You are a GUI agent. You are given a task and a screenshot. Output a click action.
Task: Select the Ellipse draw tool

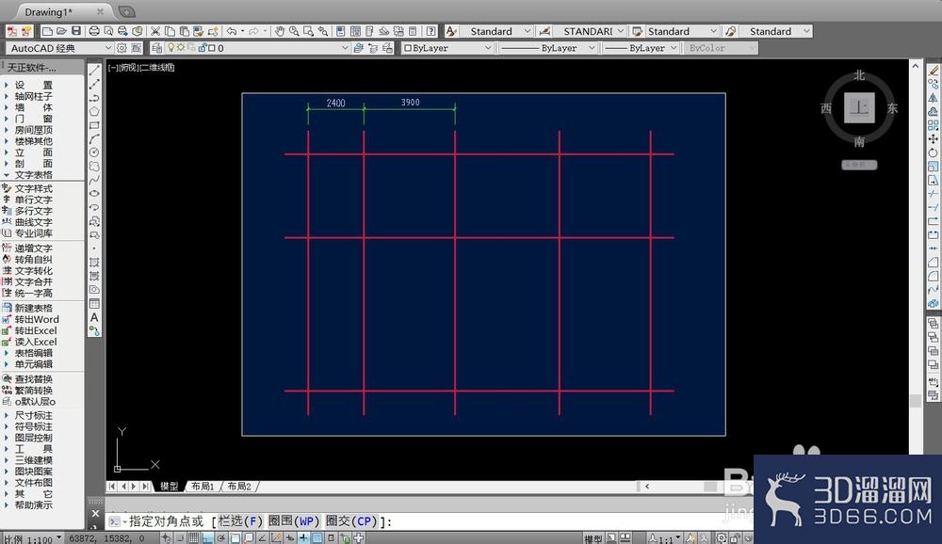pos(94,193)
